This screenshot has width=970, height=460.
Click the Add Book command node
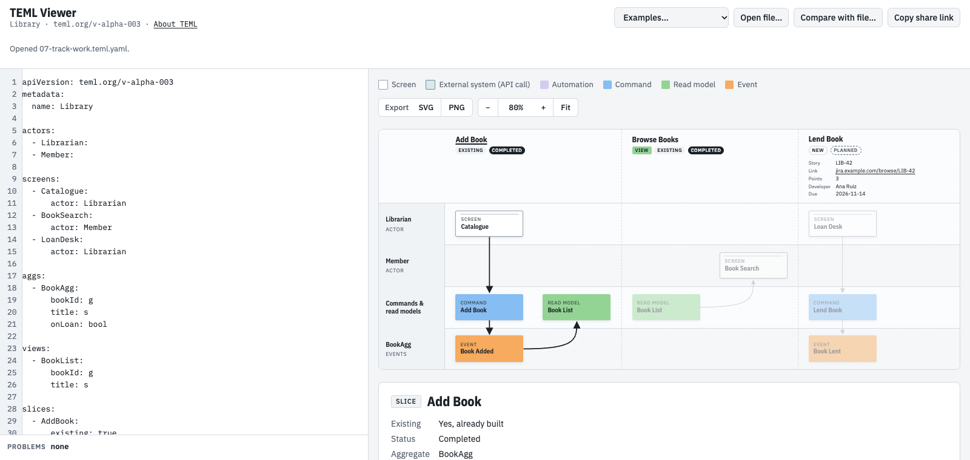[x=489, y=307]
